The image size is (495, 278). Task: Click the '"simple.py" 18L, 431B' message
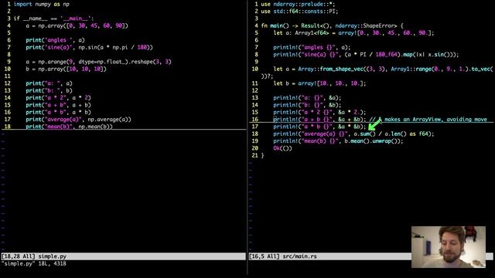[x=34, y=263]
